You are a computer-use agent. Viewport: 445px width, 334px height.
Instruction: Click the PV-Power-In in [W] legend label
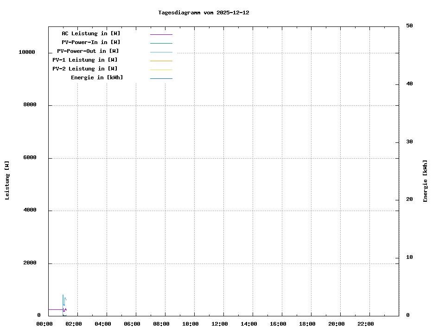pos(91,42)
